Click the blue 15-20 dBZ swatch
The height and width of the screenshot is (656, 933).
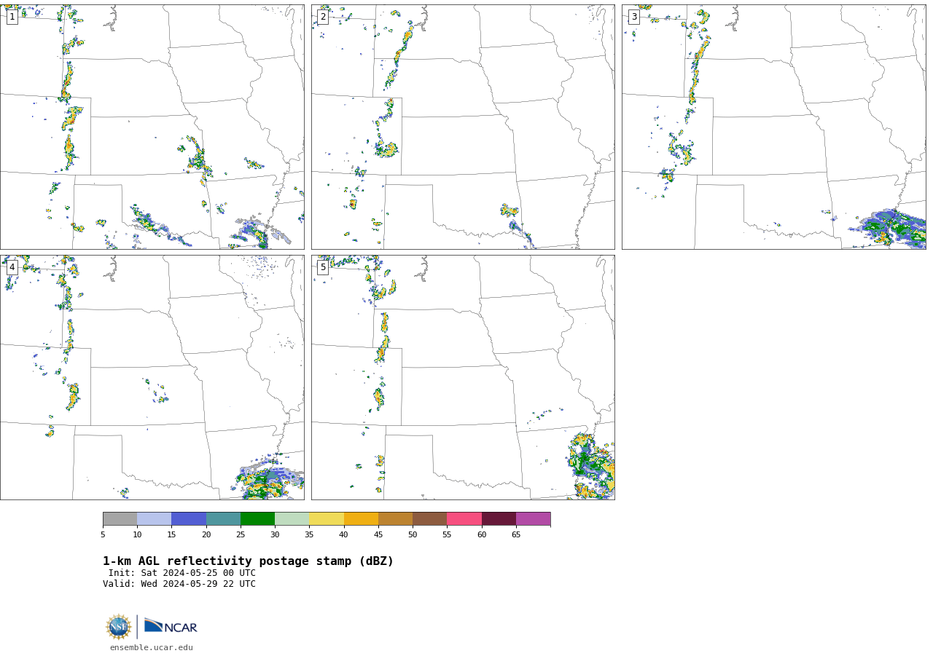click(x=189, y=519)
